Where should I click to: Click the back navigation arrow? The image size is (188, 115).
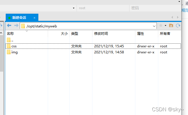9,25
